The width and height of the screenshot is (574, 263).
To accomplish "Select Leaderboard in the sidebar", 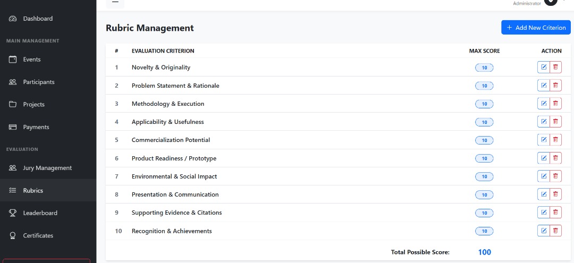I will (x=40, y=213).
